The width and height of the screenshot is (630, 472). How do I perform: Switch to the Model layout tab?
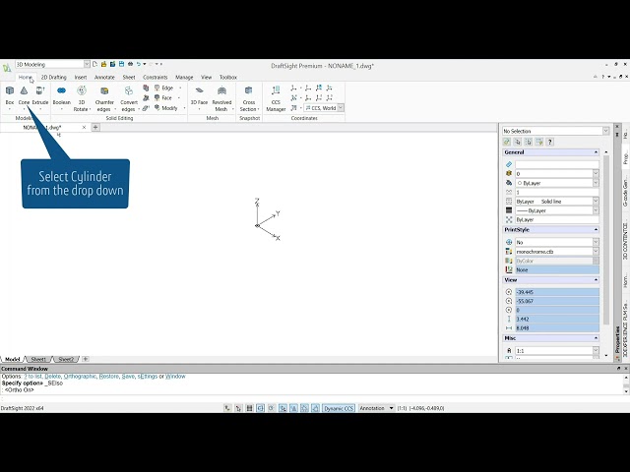tap(13, 359)
